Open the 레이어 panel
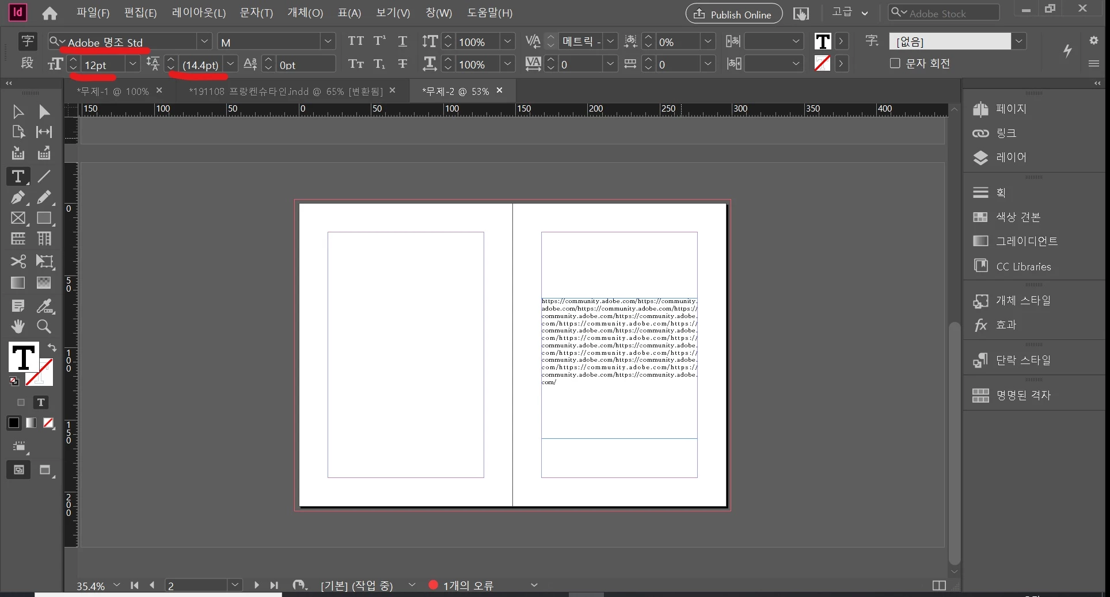1110x597 pixels. [999, 158]
